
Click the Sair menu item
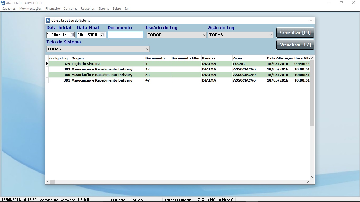click(x=127, y=9)
